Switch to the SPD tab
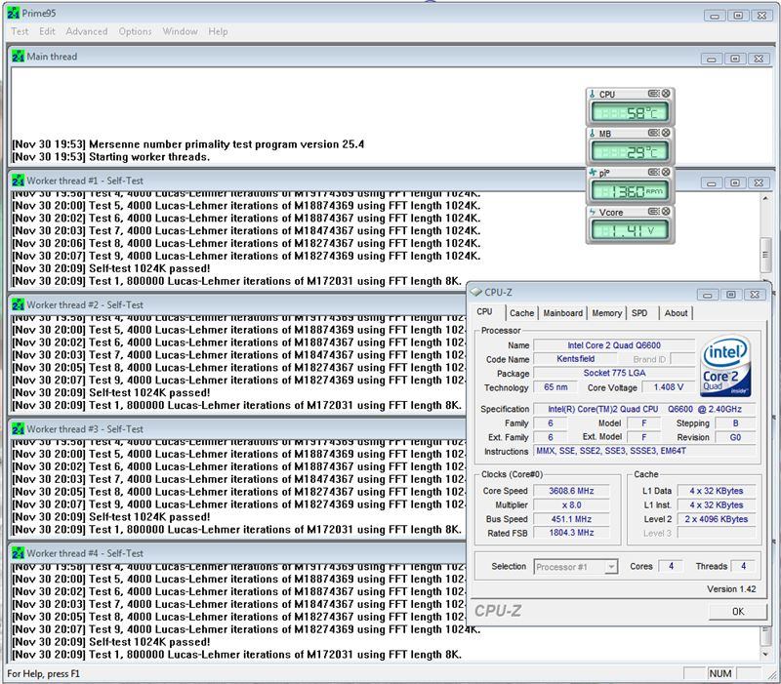This screenshot has width=781, height=684. pyautogui.click(x=639, y=313)
